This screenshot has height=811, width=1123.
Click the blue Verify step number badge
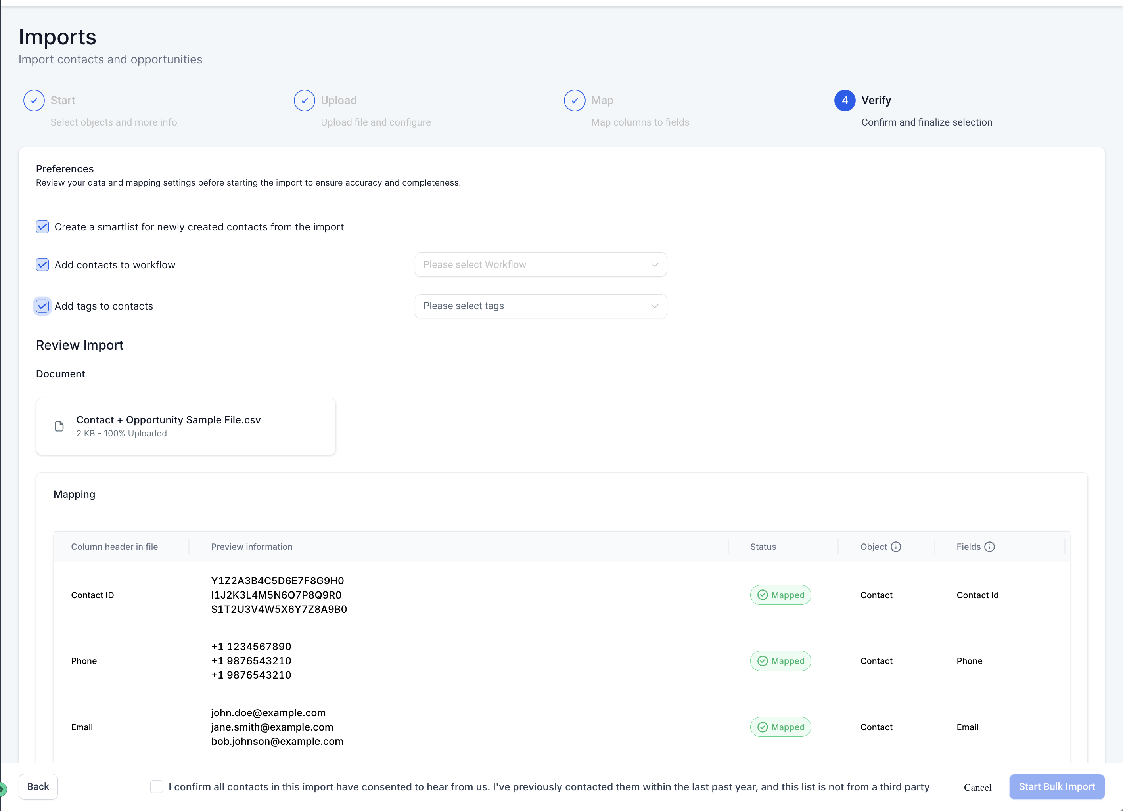[845, 100]
